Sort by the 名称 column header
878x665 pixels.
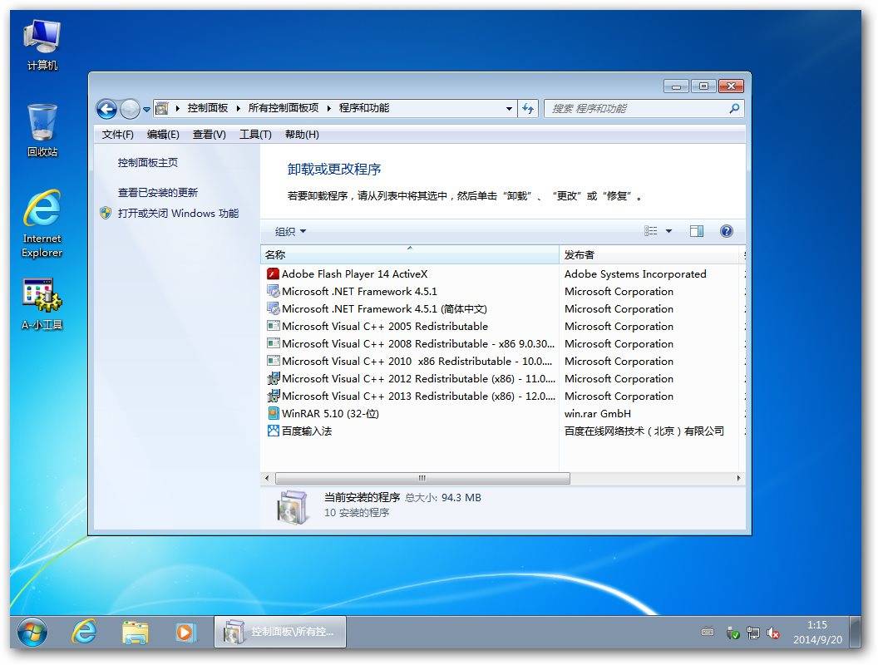tap(410, 254)
